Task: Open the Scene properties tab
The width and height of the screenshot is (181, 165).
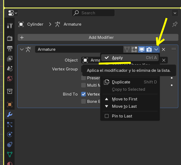Action: click(x=10, y=68)
